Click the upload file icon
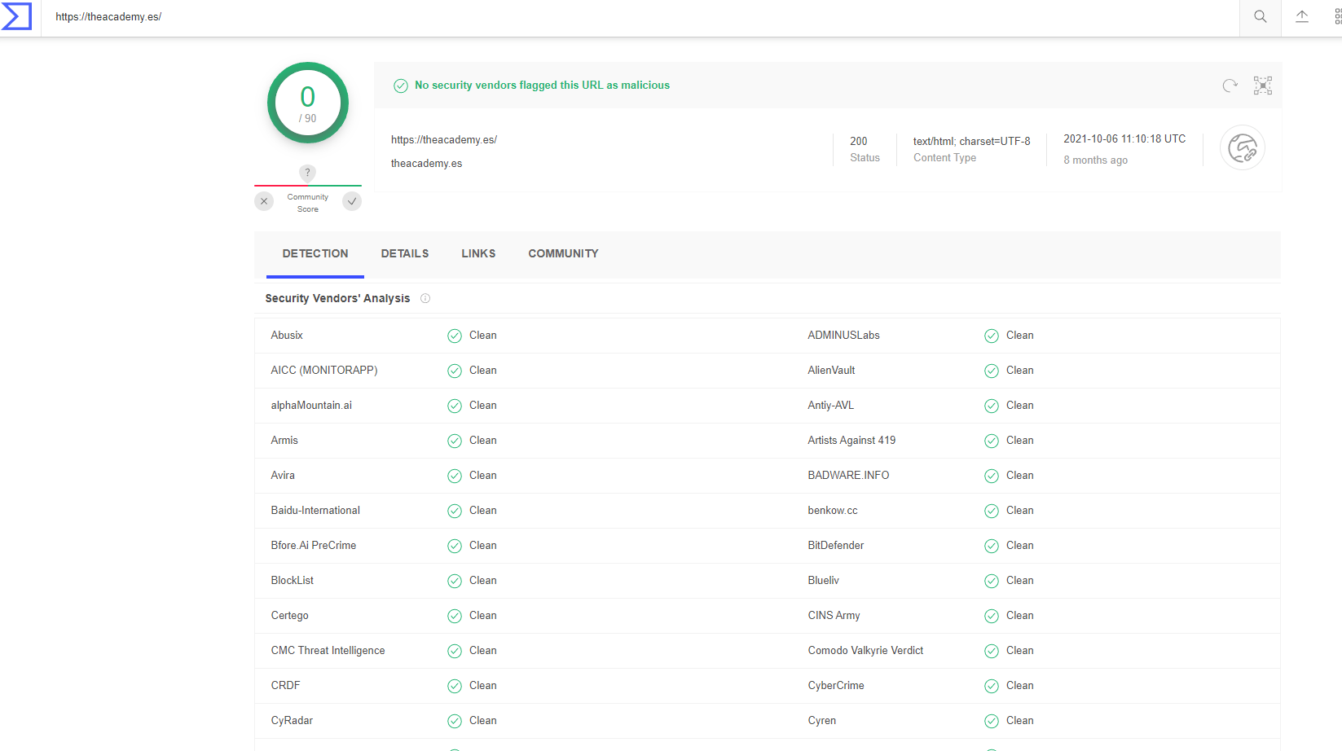 pyautogui.click(x=1302, y=16)
